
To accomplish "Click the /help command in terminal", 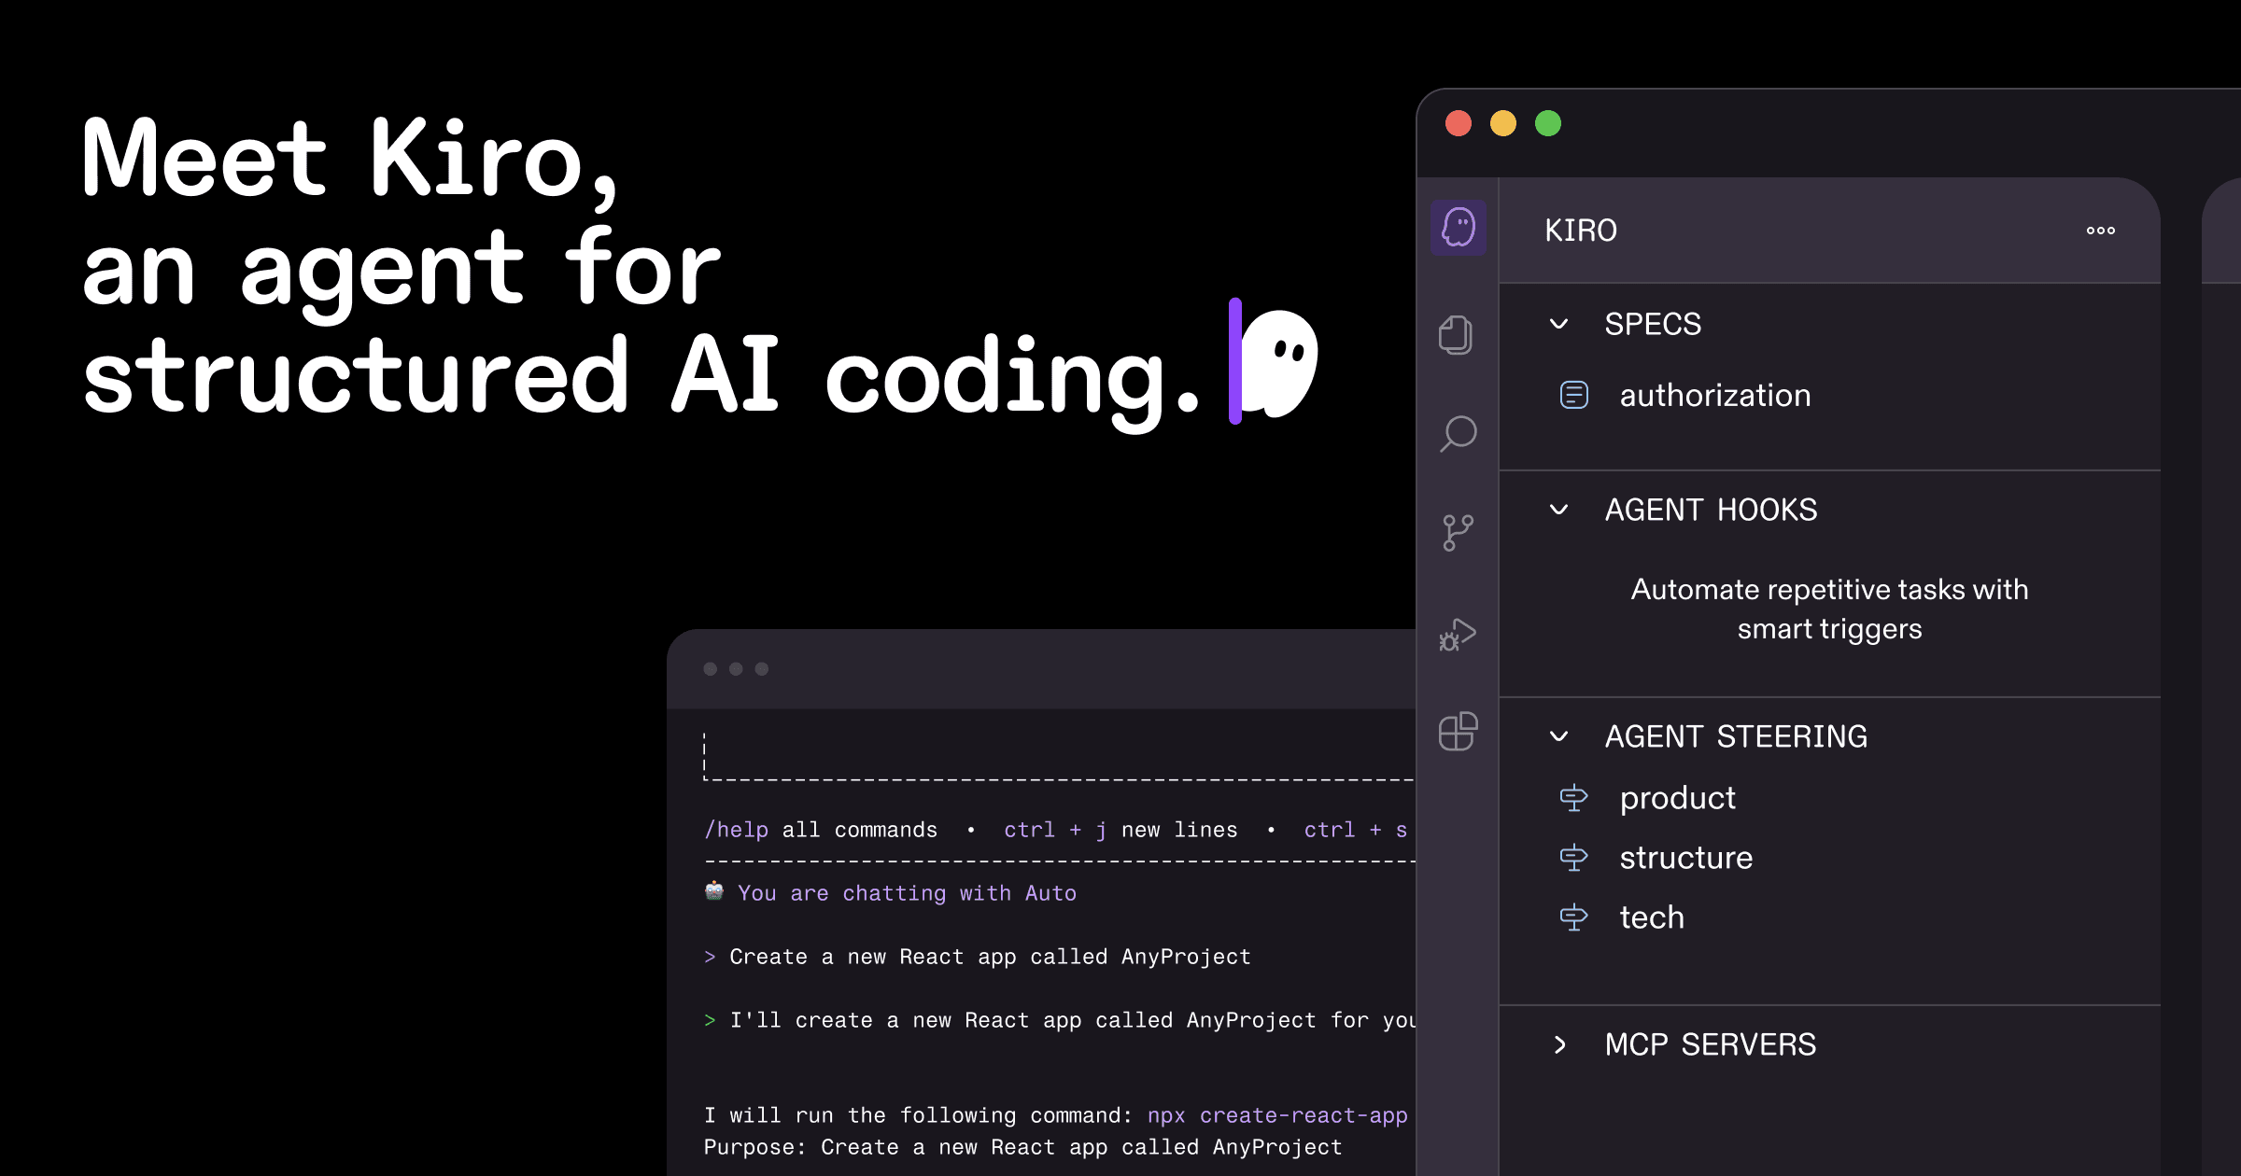I will tap(737, 830).
